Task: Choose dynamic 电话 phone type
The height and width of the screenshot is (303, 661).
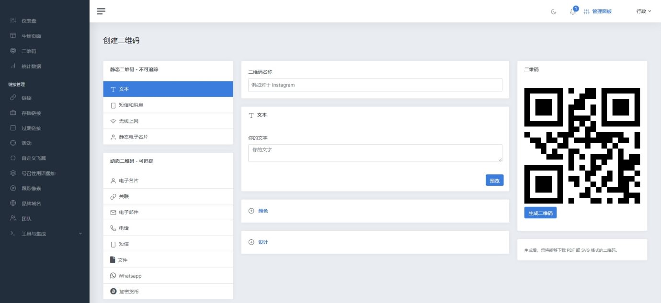Action: click(168, 228)
